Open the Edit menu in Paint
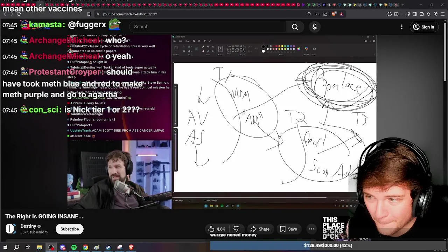Screen dimensions: 448x252 (x=181, y=41)
